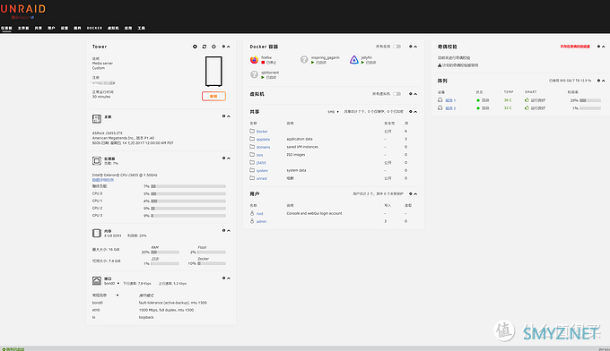Collapse the Tower panel

tap(229, 47)
